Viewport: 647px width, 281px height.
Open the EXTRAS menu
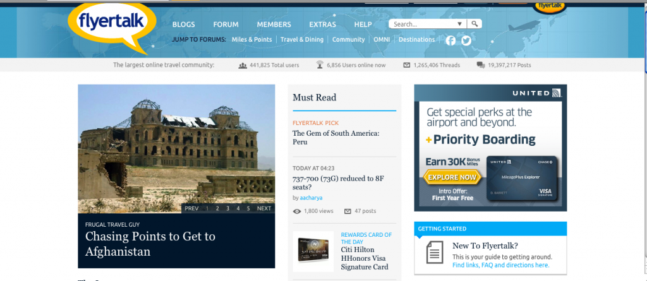323,25
